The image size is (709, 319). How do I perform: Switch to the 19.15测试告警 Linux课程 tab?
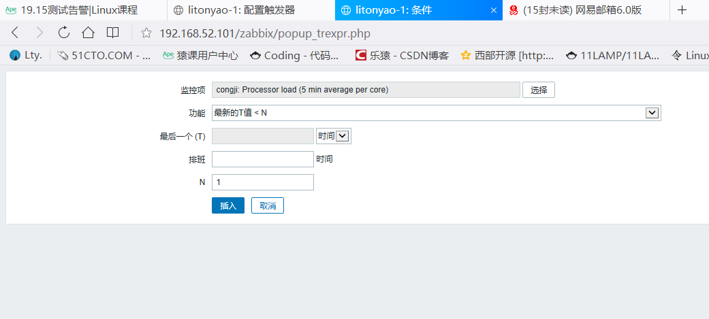coord(84,10)
